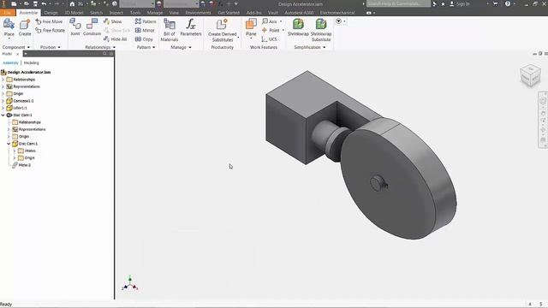This screenshot has width=548, height=308.
Task: Switch to the View tab
Action: pyautogui.click(x=174, y=13)
